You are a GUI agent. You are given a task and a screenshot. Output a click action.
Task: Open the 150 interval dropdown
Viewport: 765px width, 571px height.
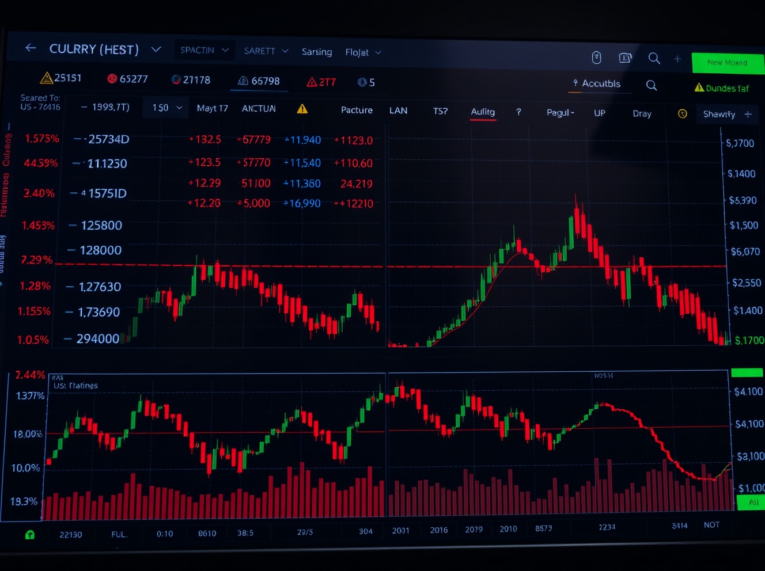click(x=165, y=108)
